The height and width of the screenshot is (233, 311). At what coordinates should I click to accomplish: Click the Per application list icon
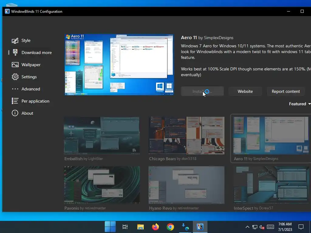(x=15, y=101)
